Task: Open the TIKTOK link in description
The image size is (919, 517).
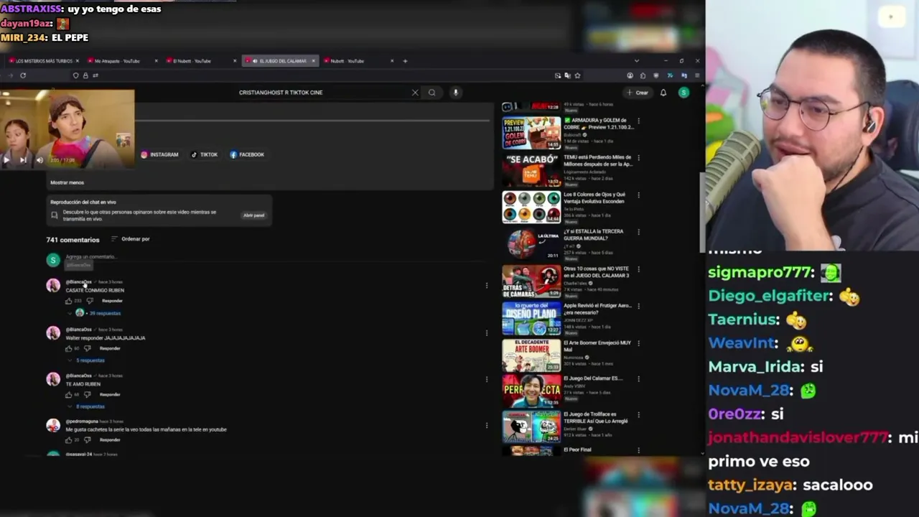Action: click(x=205, y=154)
